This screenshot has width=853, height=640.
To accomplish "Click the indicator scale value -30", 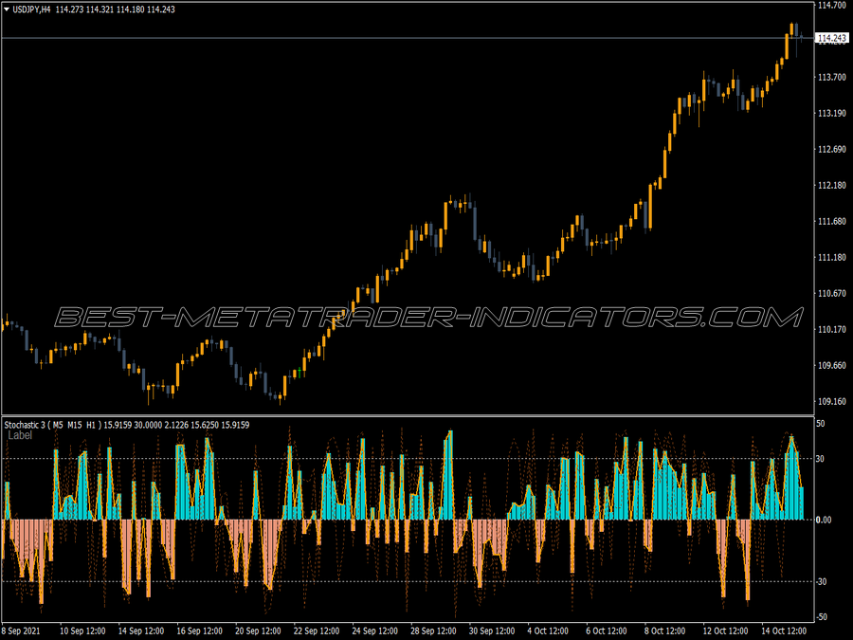I will pos(821,581).
